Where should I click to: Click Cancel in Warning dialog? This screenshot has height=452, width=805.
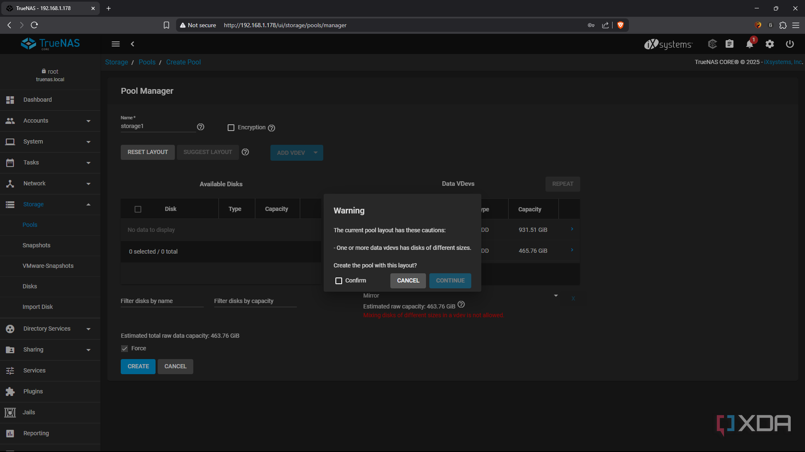click(x=408, y=281)
